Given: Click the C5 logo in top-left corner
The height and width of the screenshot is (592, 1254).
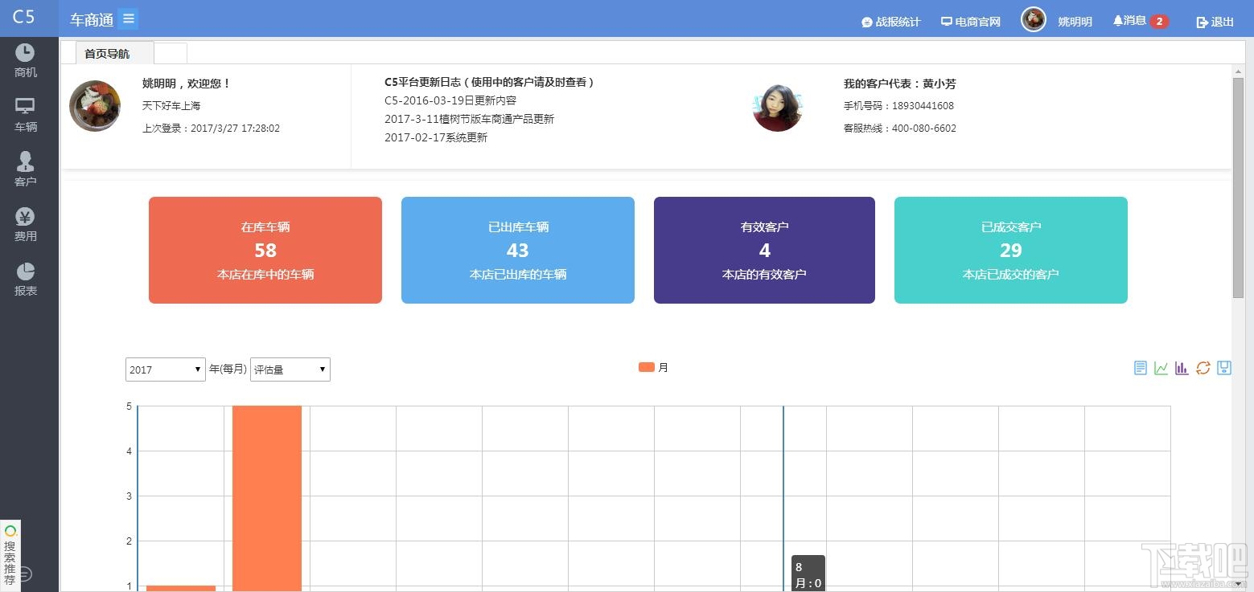Looking at the screenshot, I should [24, 17].
